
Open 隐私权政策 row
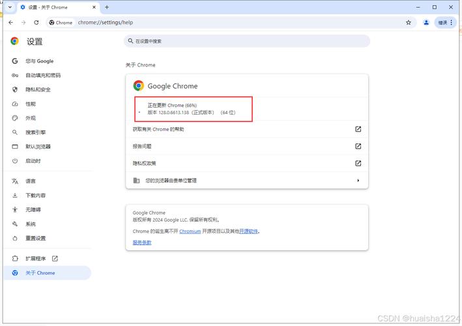[247, 163]
